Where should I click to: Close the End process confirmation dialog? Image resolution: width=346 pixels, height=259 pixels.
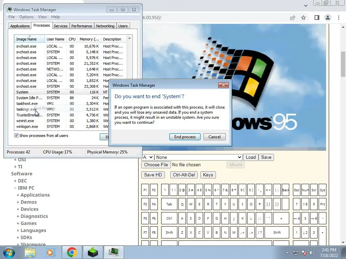(223, 85)
